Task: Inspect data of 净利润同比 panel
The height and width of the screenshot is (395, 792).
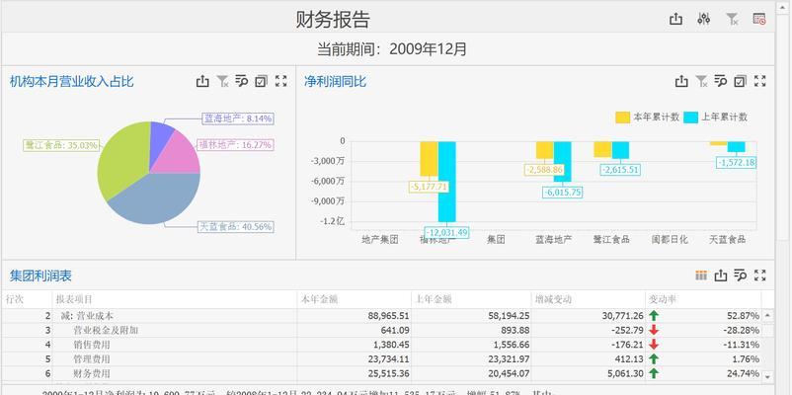Action: [x=721, y=81]
